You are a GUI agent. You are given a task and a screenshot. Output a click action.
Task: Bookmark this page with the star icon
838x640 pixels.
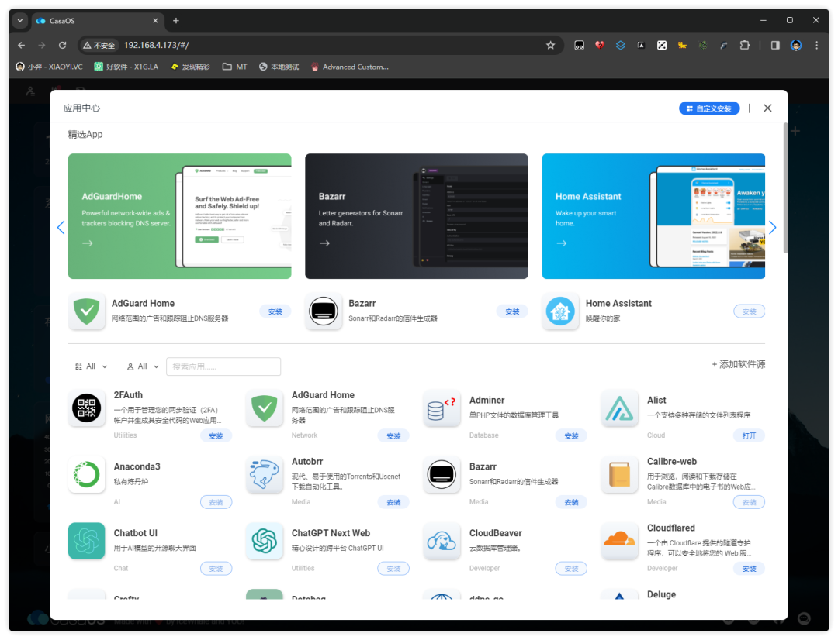[550, 46]
